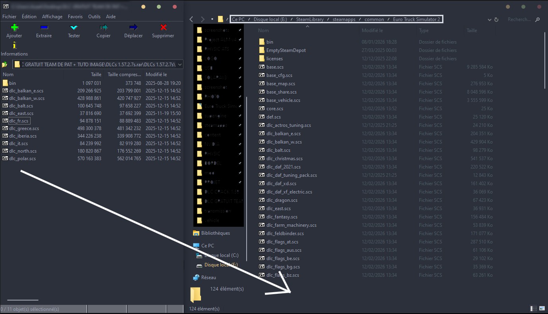
Task: Open the Outils menu
Action: [x=94, y=17]
